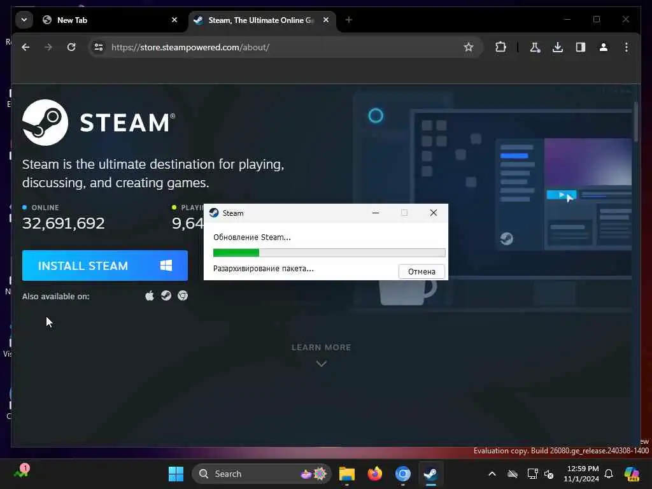Screen dimensions: 652x489
Task: Click the SteamOS availability icon
Action: (x=166, y=295)
